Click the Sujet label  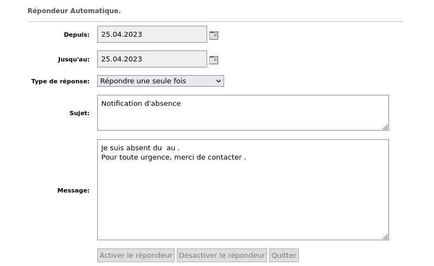[79, 113]
